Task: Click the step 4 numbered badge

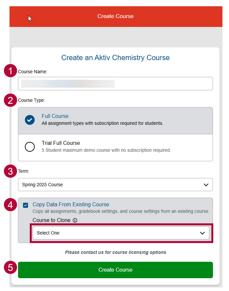Action: tap(10, 205)
